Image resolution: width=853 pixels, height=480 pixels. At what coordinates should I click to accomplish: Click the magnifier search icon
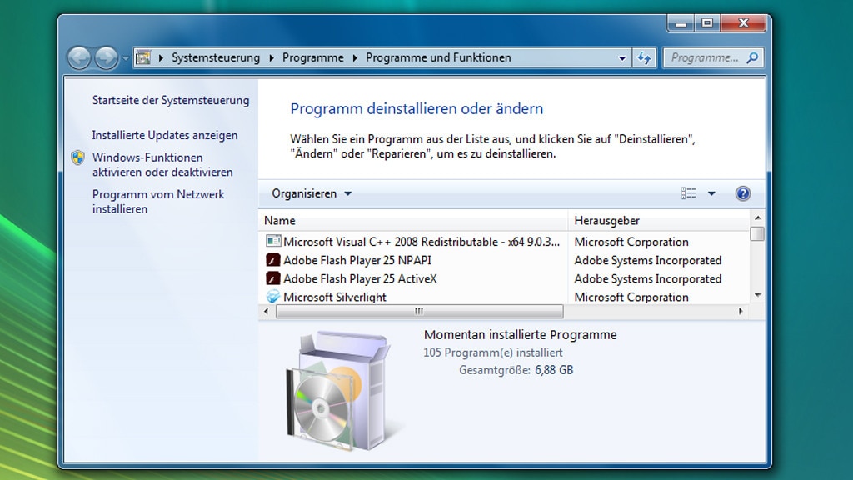coord(752,57)
